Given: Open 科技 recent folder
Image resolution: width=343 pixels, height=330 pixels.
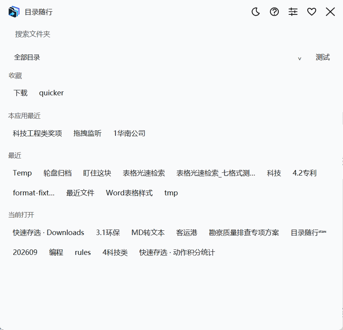Looking at the screenshot, I should 274,173.
